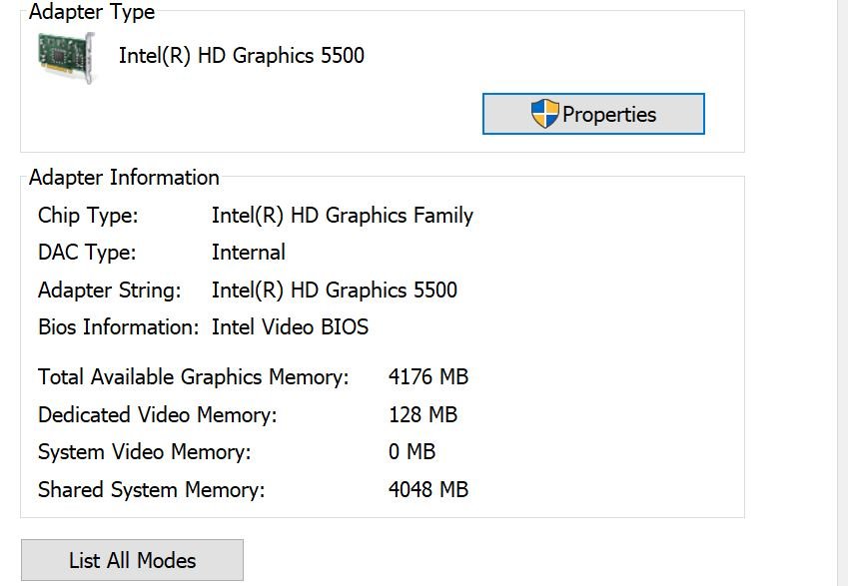Click the Chip Type label
Image resolution: width=848 pixels, height=586 pixels.
(x=88, y=216)
